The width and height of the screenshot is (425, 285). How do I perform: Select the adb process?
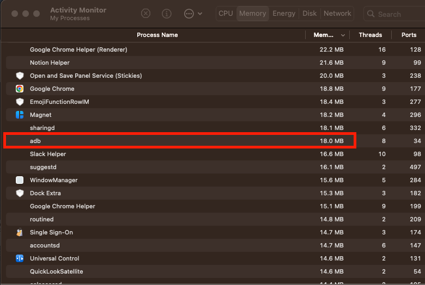215,141
